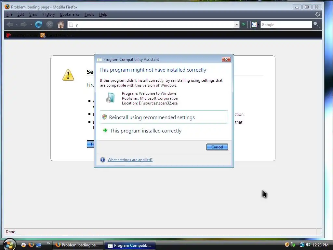
Task: Click the Done status bar text
Action: coord(10,232)
